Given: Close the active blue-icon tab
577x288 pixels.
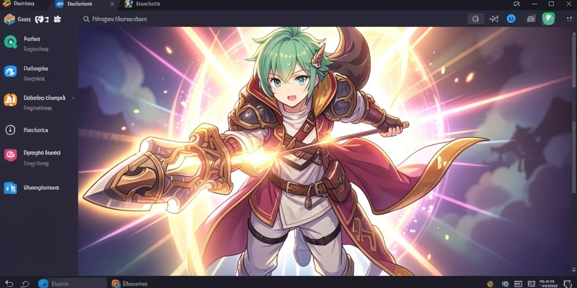Looking at the screenshot, I should click(x=112, y=4).
